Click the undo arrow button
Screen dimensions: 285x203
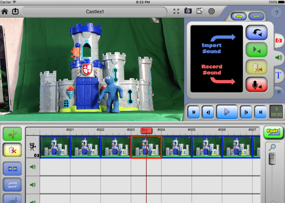pos(239,17)
